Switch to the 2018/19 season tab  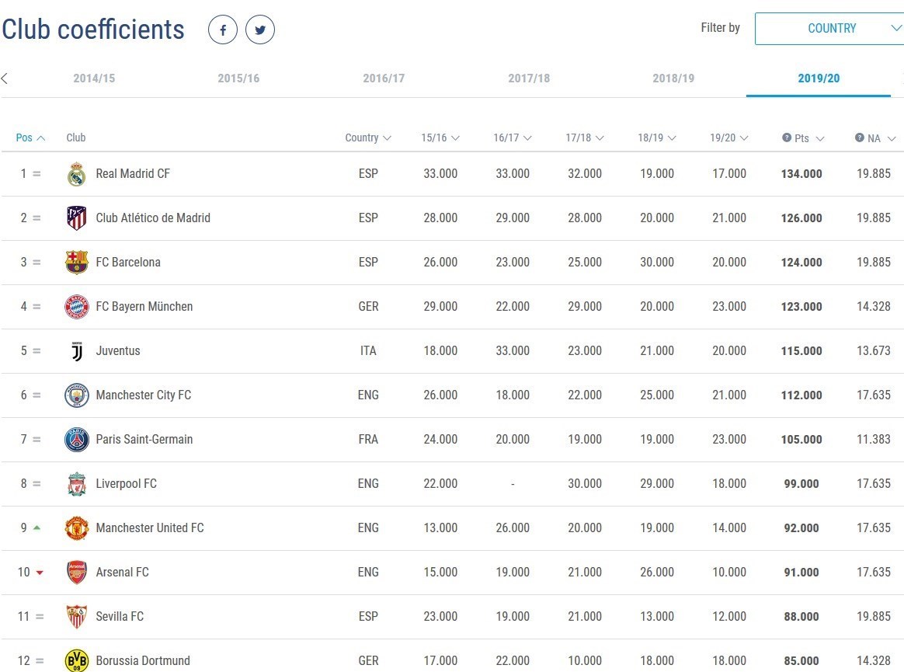tap(673, 78)
